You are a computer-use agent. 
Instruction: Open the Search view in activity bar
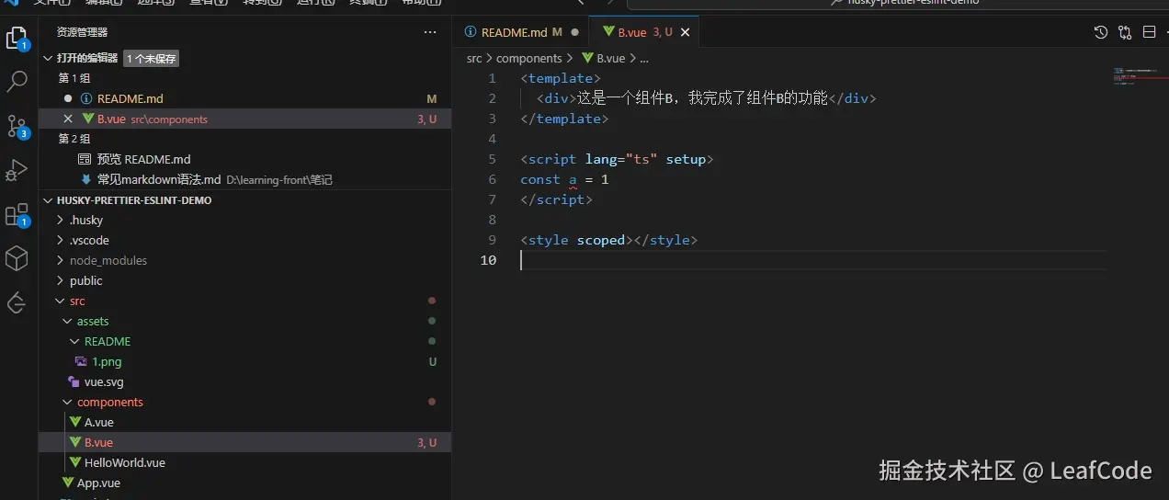(17, 82)
